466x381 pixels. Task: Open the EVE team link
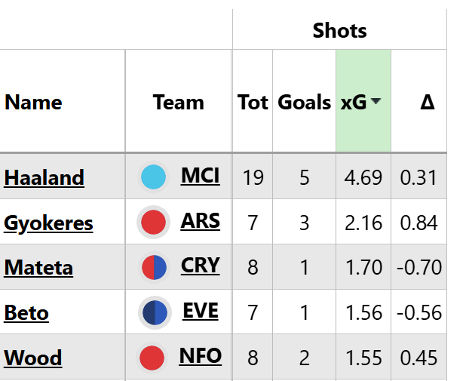[201, 311]
